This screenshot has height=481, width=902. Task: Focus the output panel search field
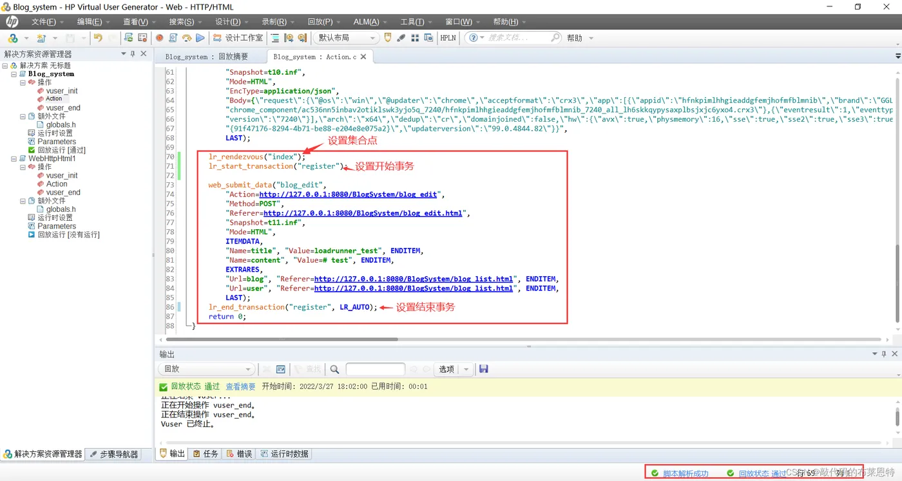pyautogui.click(x=375, y=369)
